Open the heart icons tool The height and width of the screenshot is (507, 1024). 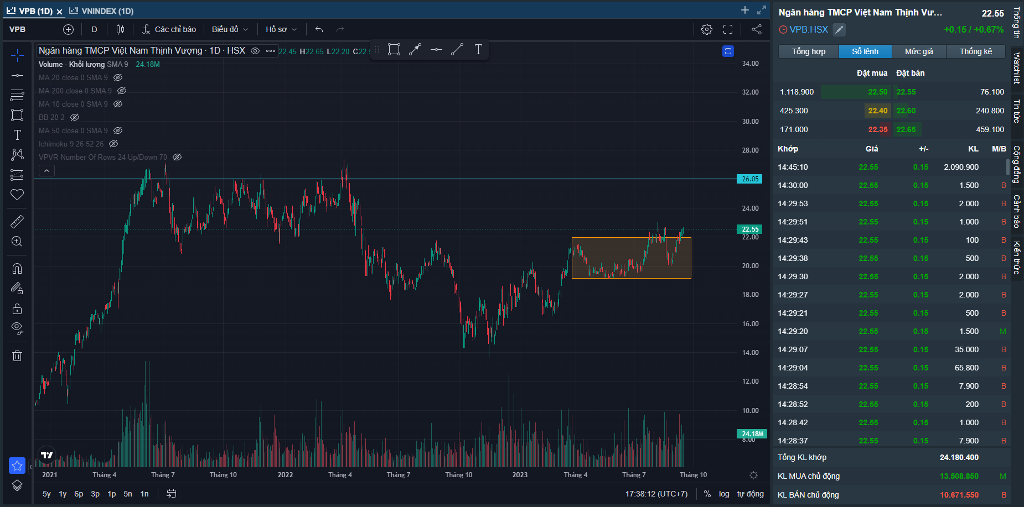[x=17, y=195]
